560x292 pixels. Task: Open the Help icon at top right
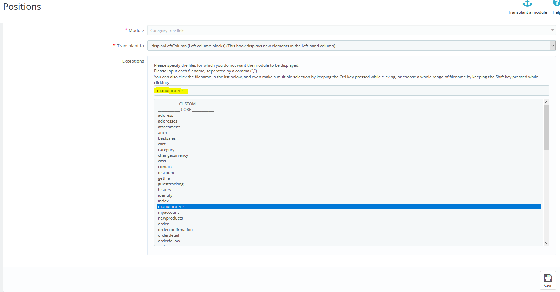point(557,3)
